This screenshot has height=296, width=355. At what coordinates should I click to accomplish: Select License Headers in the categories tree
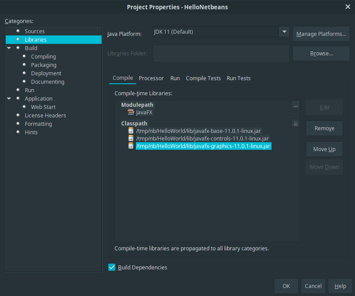pos(45,115)
